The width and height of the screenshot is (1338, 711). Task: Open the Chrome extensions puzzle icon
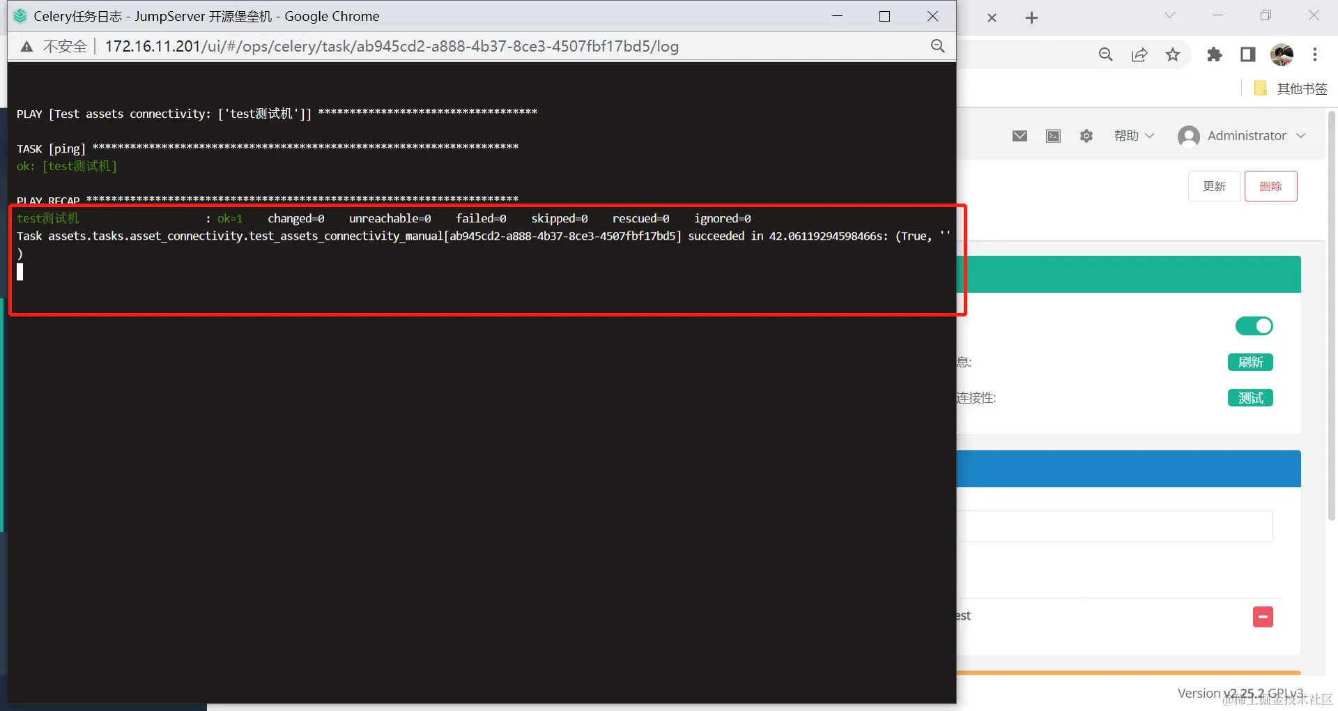(x=1215, y=54)
